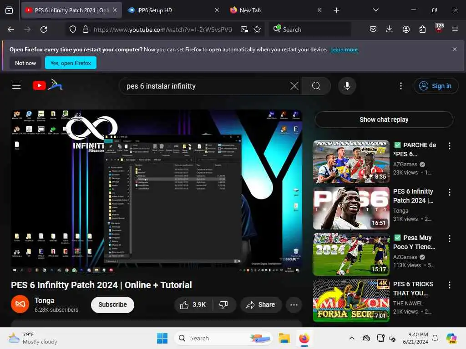Open Firefox View icon in tab strip
This screenshot has height=349, width=466.
(9, 10)
